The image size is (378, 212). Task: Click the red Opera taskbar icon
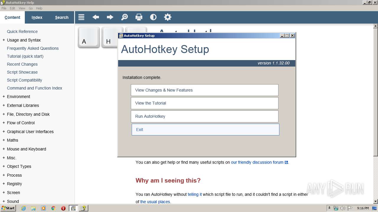point(63,208)
